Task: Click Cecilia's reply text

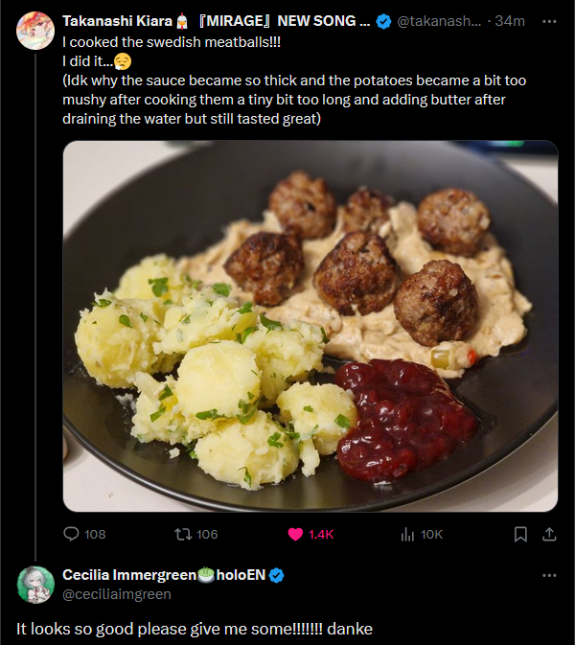Action: point(194,629)
